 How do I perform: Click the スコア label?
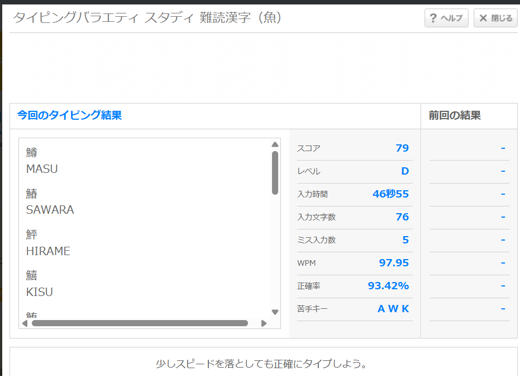coord(309,148)
